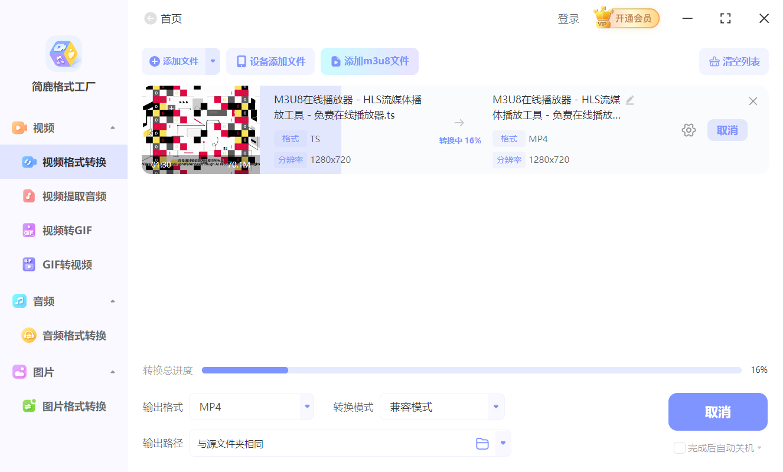Go back via the 首页 label
Screen dimensions: 783x472
tap(171, 19)
